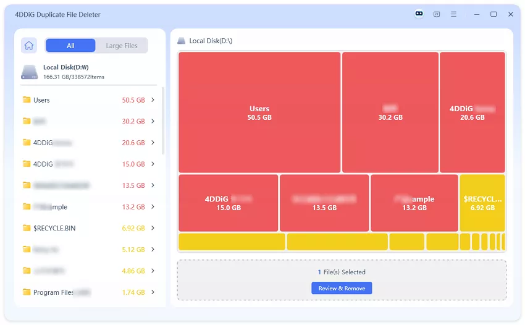525x325 pixels.
Task: Expand the 13.2 GB folder chevron
Action: coord(153,207)
